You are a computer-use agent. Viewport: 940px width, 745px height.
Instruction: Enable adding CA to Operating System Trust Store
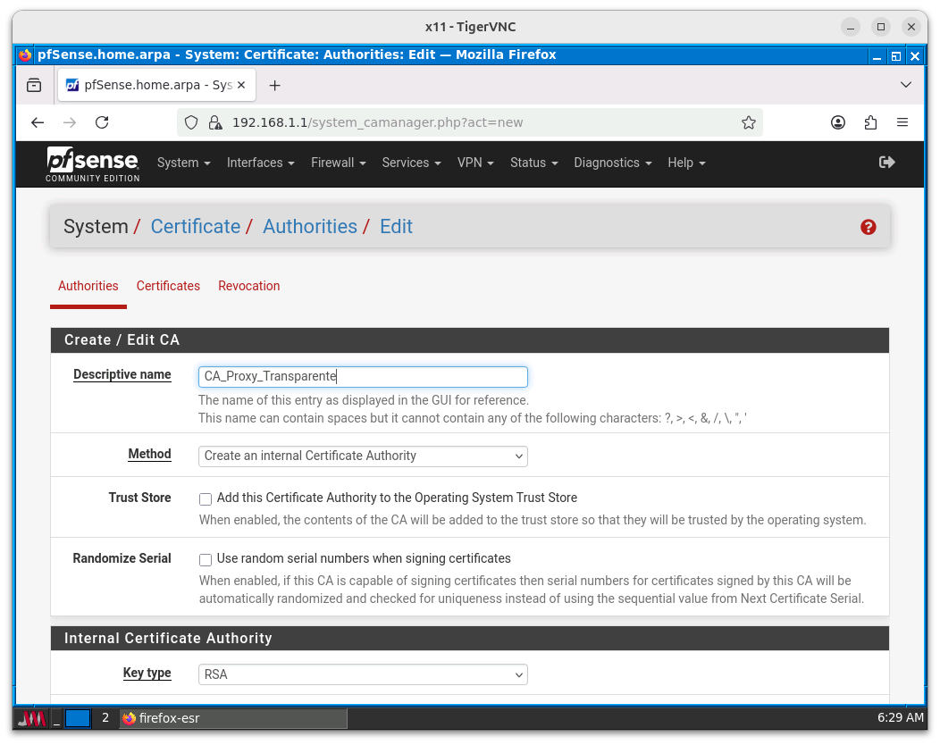(206, 499)
